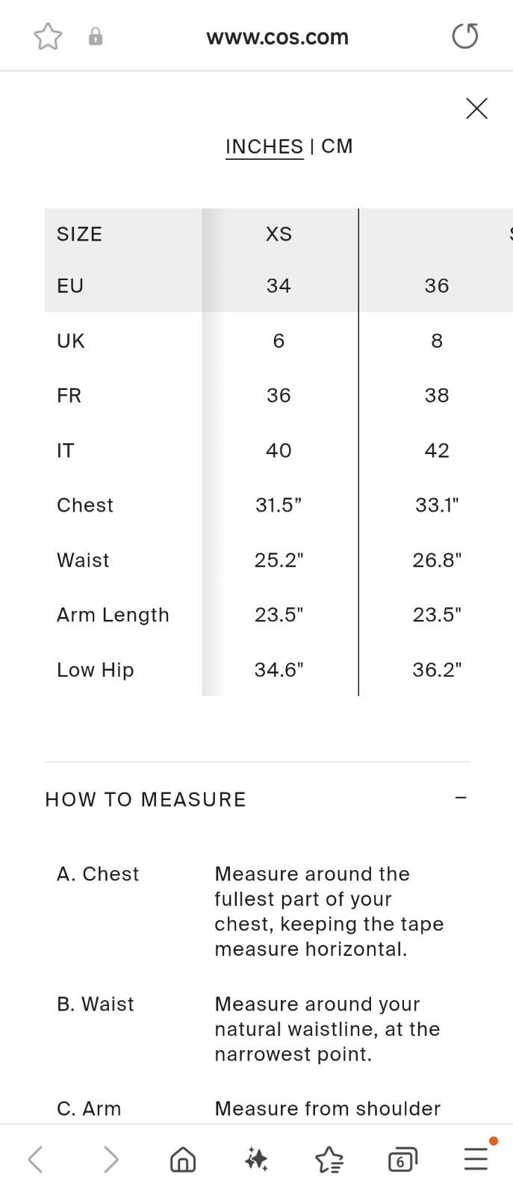Open the browser hamburger menu
The image size is (513, 1195).
point(476,1159)
